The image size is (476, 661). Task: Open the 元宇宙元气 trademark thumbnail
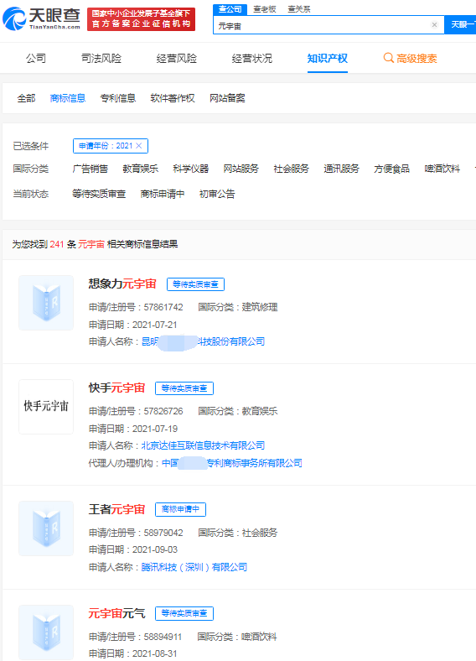(x=46, y=632)
